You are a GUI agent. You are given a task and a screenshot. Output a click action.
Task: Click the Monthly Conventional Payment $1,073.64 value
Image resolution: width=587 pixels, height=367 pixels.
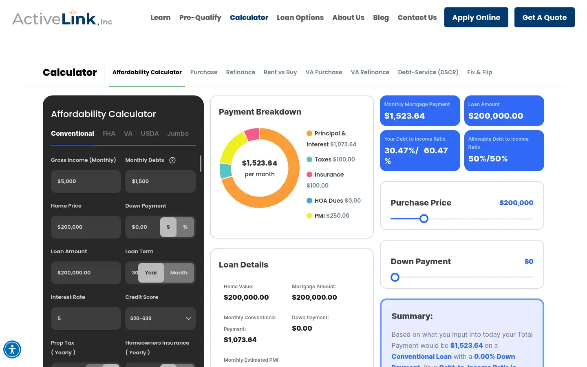pos(240,340)
